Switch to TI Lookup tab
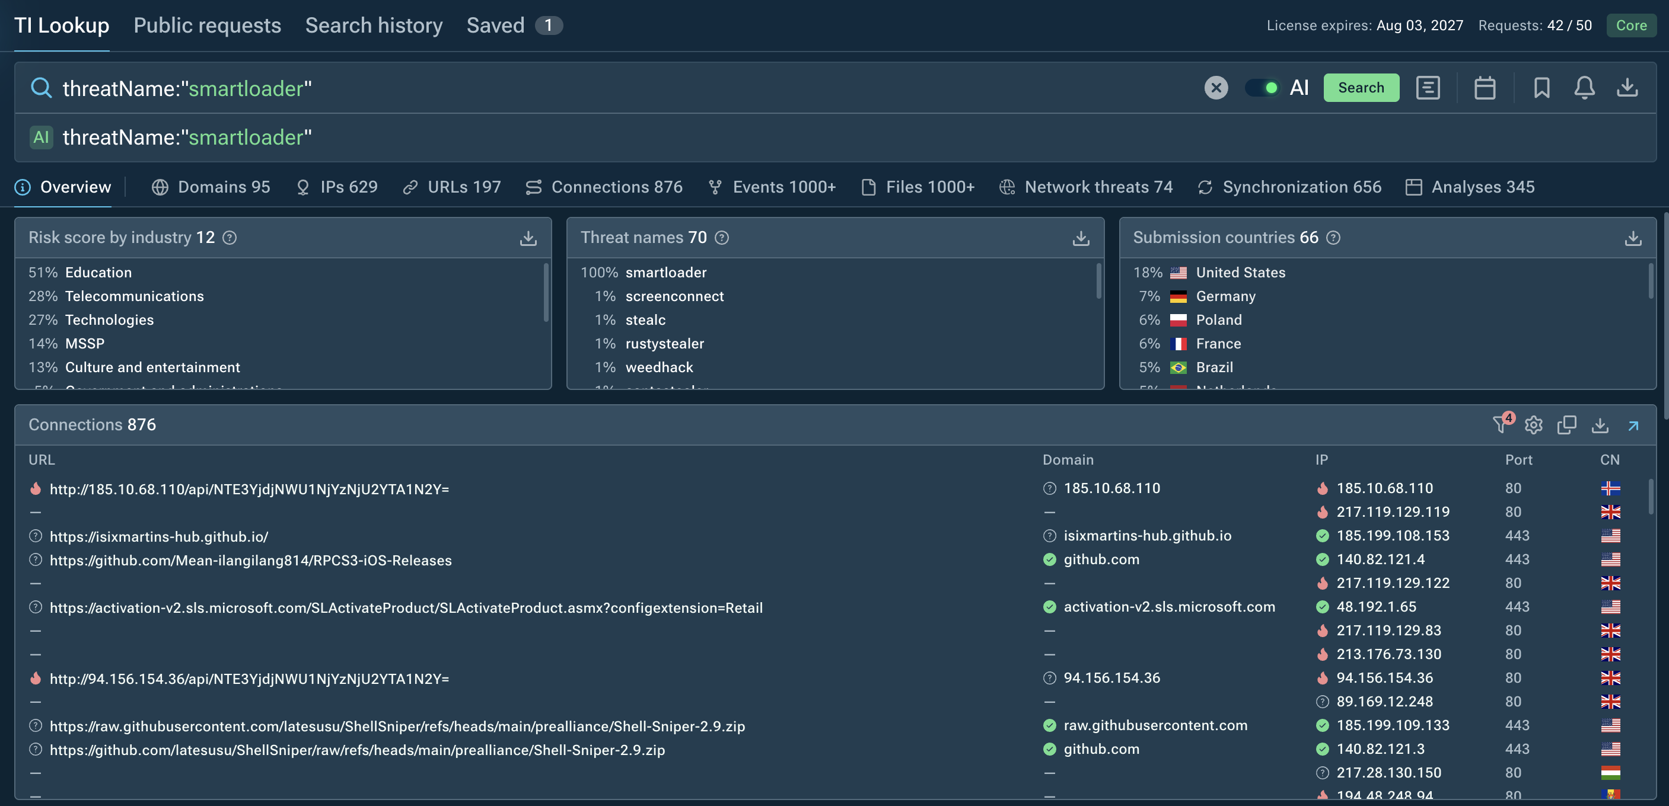1669x806 pixels. coord(62,25)
